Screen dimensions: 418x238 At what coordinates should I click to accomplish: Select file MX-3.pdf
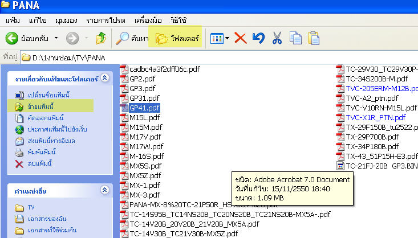click(145, 195)
